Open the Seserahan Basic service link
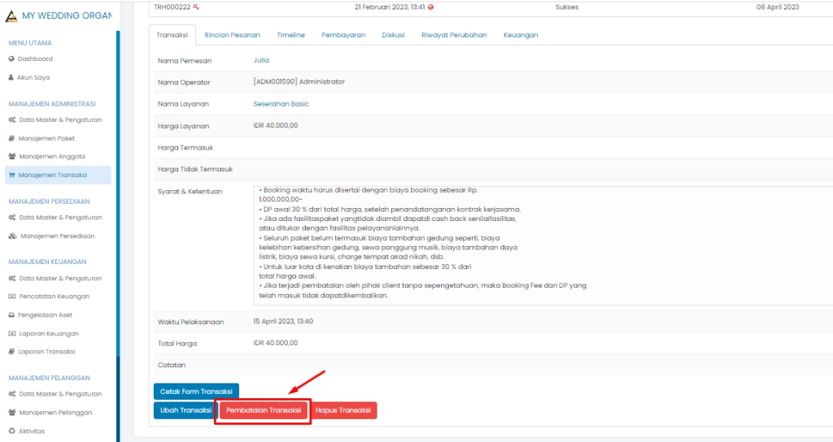 tap(281, 104)
